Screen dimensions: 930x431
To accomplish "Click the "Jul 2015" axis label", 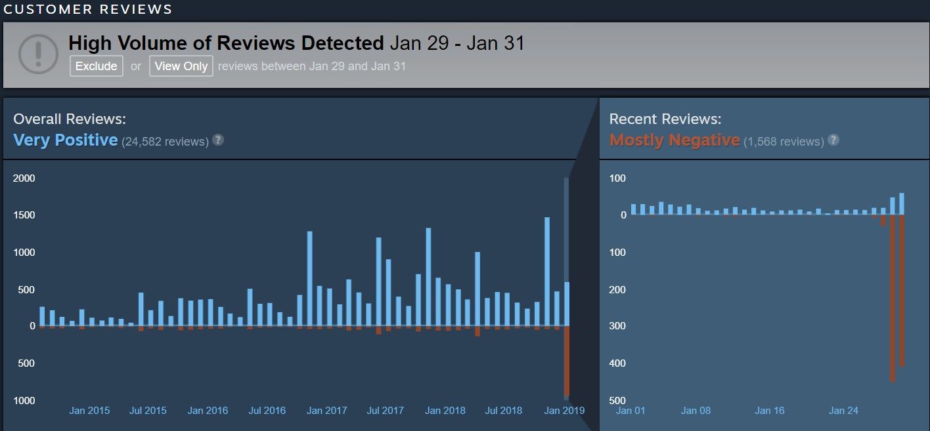I will [148, 411].
